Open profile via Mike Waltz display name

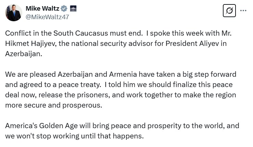(42, 9)
